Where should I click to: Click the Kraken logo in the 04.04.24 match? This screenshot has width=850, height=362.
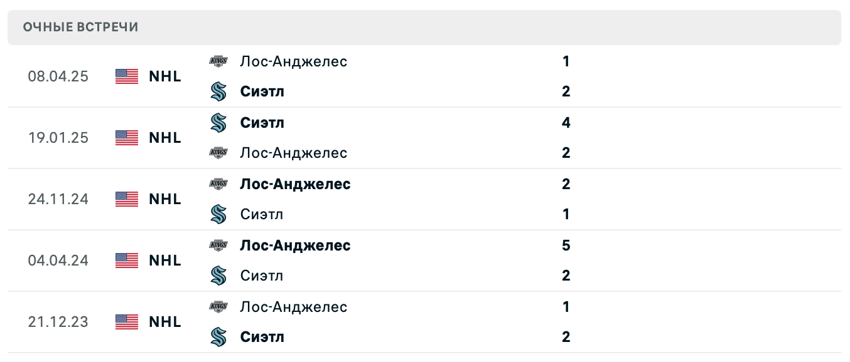coord(218,276)
